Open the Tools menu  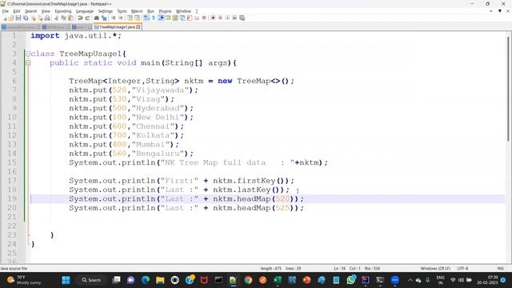[122, 11]
